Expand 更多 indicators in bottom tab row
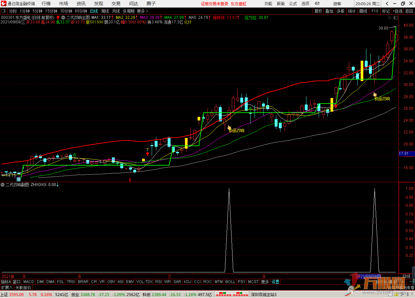The height and width of the screenshot is (298, 415). [x=265, y=282]
